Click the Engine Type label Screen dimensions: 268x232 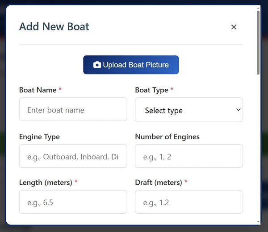click(x=39, y=137)
